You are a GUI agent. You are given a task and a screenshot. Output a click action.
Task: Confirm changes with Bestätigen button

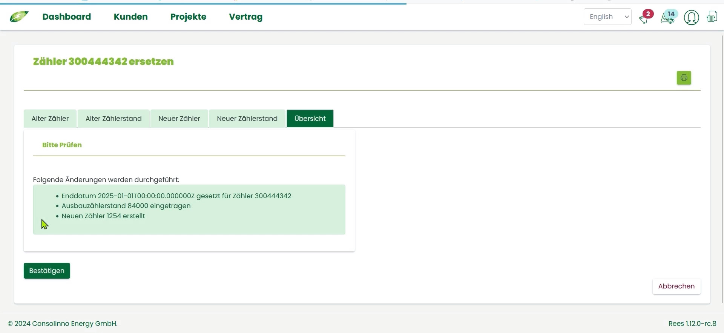(47, 271)
